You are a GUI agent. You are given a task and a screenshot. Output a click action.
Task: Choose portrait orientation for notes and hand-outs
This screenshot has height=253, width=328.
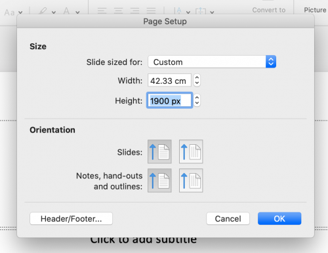[159, 180]
